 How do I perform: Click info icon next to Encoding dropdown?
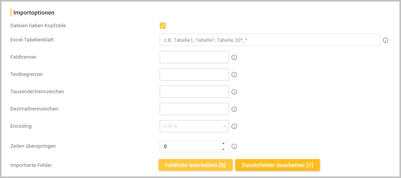click(234, 126)
